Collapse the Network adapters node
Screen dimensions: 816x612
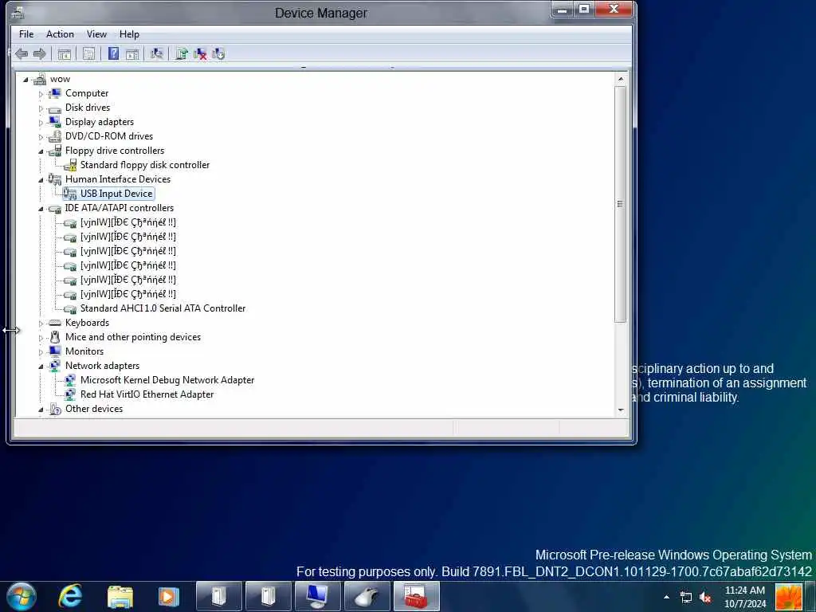[41, 367]
